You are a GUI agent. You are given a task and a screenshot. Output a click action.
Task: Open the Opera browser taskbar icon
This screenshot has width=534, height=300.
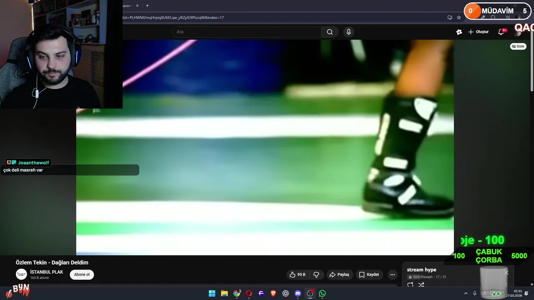coord(249,293)
